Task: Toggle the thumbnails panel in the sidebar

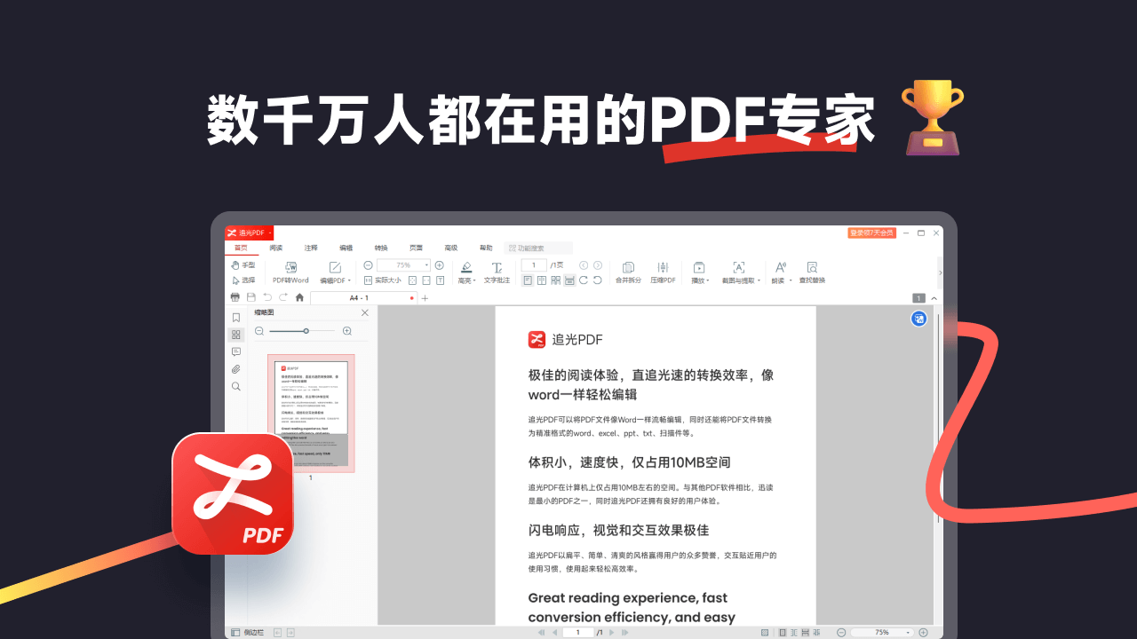Action: [235, 335]
